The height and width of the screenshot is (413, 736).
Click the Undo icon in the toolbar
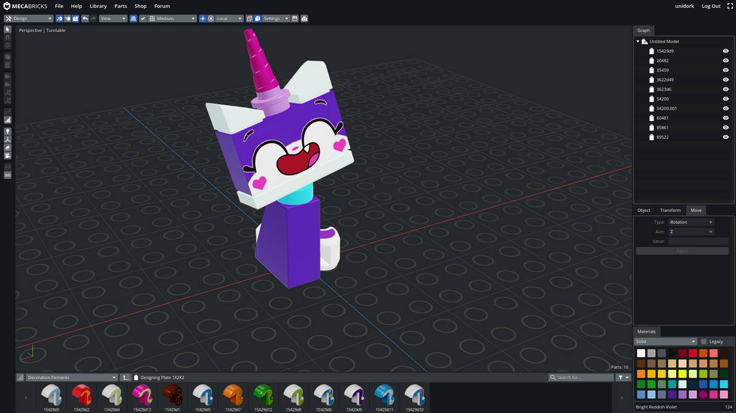point(85,18)
